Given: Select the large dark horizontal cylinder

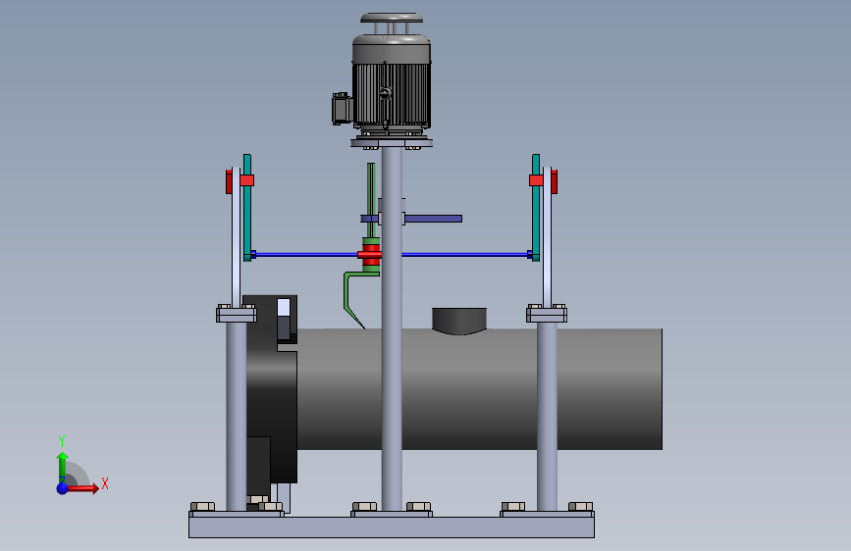Looking at the screenshot, I should [478, 389].
